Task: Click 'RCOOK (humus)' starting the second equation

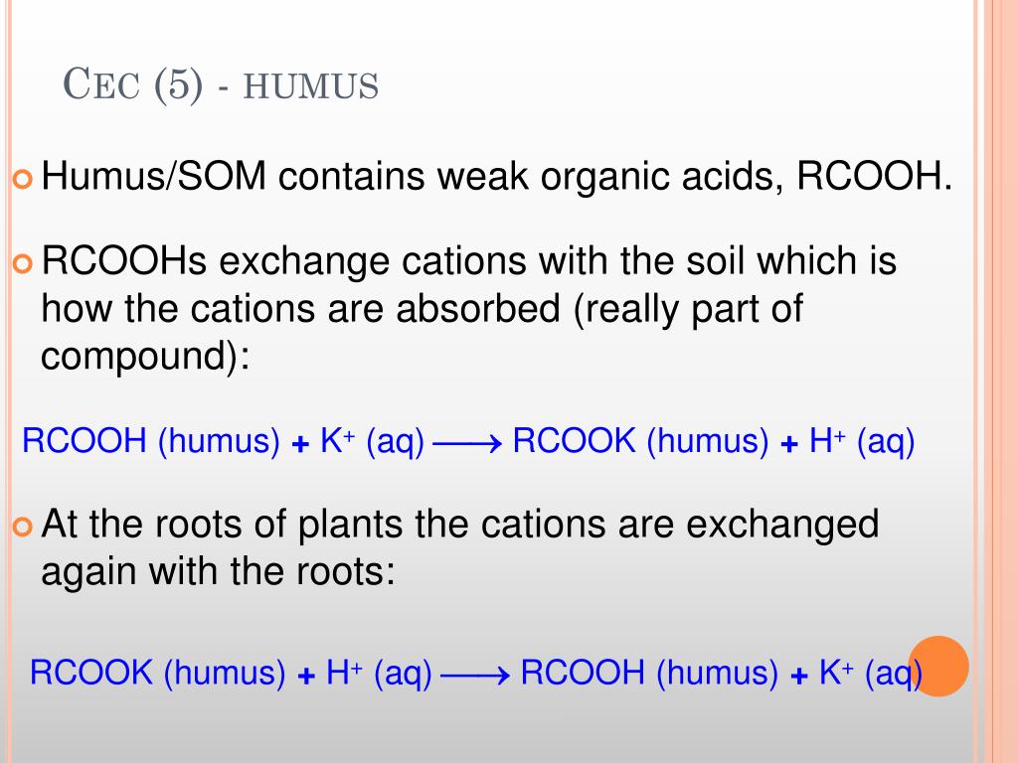Action: click(157, 673)
